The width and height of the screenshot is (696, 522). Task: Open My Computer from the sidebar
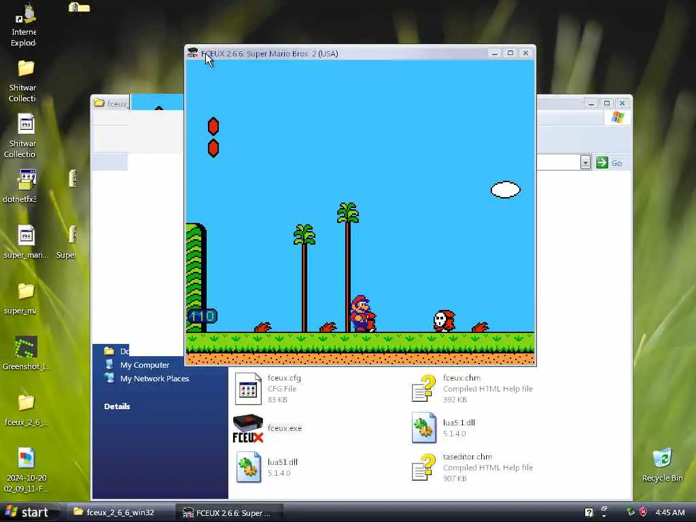(145, 365)
